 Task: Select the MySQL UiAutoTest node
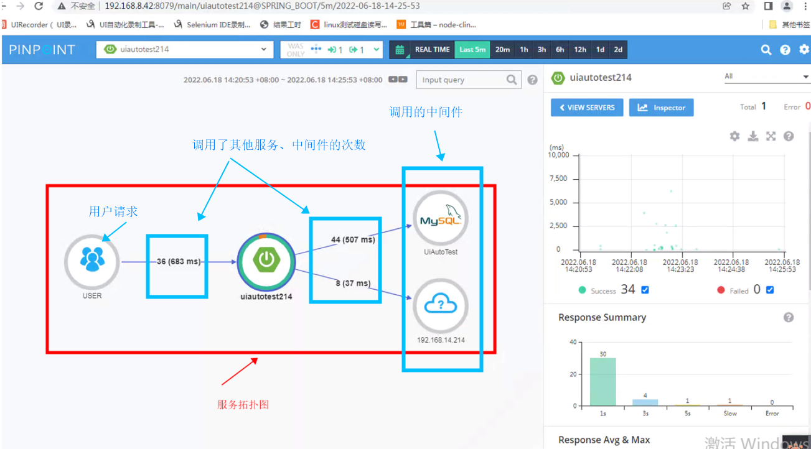(441, 218)
